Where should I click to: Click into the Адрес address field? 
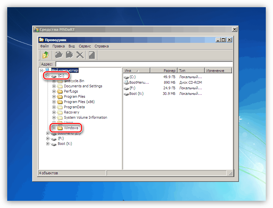144,64
